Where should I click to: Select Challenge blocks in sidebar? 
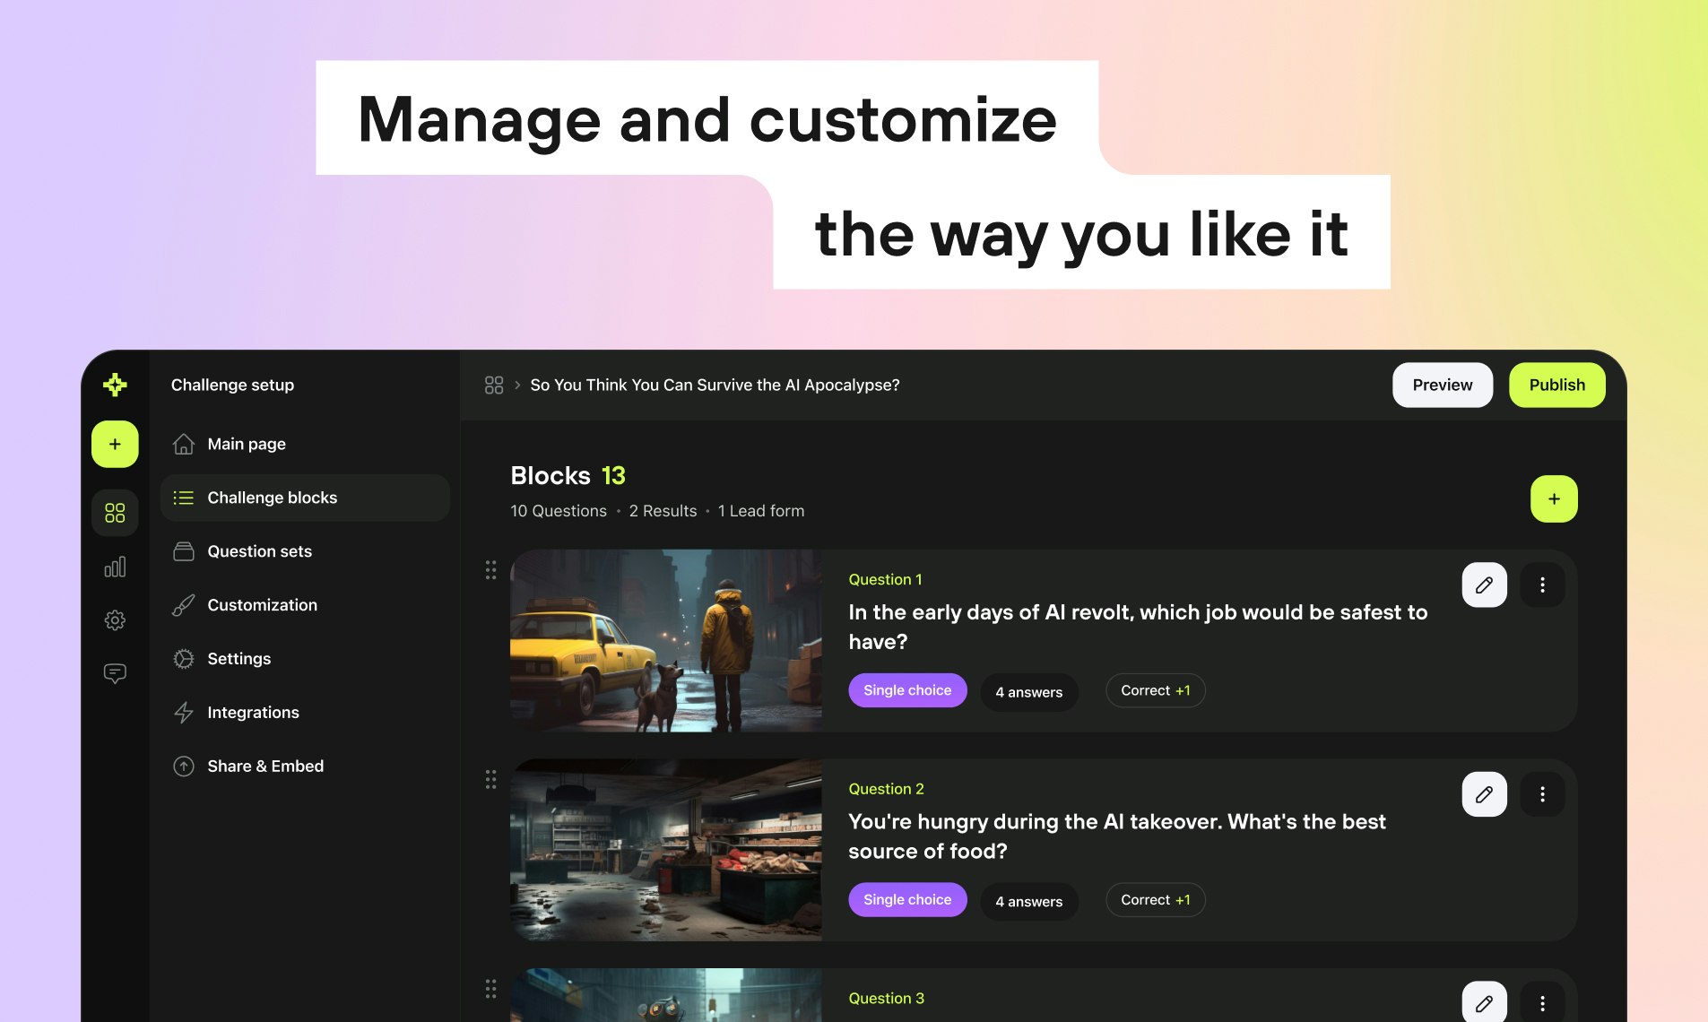point(305,498)
